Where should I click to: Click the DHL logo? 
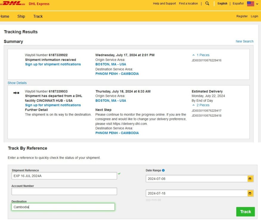12,3
